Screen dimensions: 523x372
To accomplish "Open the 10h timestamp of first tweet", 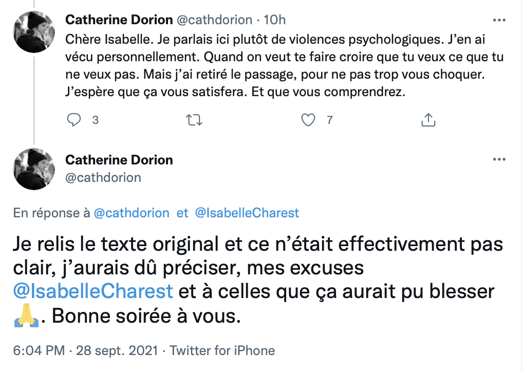I will [274, 20].
